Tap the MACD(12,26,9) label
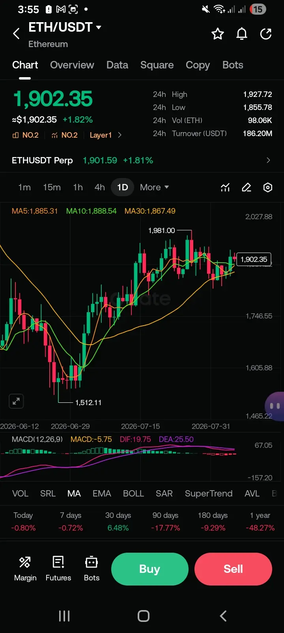Viewport: 284px width, 633px height. (x=37, y=440)
